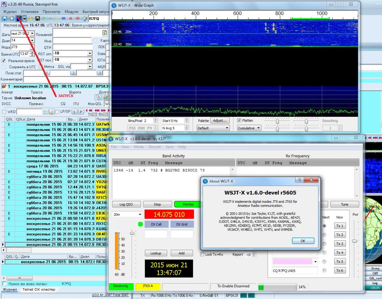Enable the Lock Tx=Rx checkbox
Screen dimensions: 382x299
[x=202, y=255]
